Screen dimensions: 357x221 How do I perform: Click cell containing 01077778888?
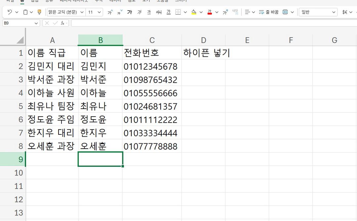(152, 146)
